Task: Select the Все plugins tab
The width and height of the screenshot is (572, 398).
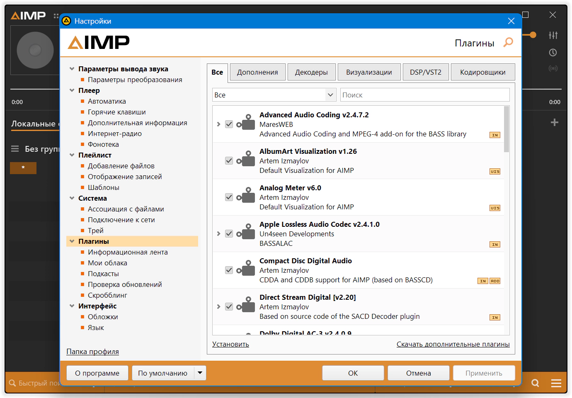Action: (x=217, y=72)
